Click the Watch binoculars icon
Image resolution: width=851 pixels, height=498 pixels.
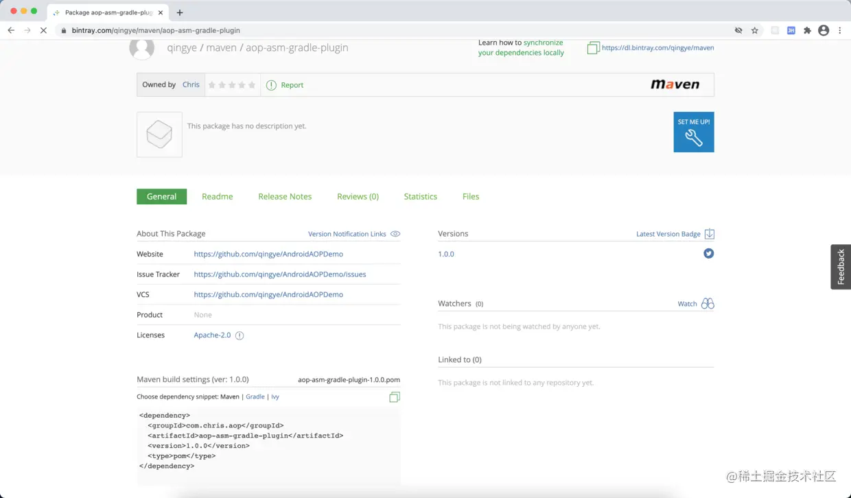(708, 304)
